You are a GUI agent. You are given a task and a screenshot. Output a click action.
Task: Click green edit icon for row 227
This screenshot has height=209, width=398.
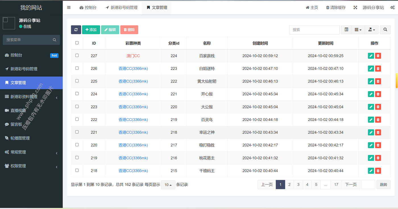(x=371, y=56)
